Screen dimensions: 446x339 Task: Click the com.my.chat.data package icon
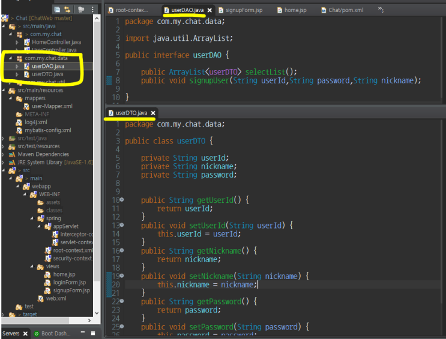coord(19,58)
